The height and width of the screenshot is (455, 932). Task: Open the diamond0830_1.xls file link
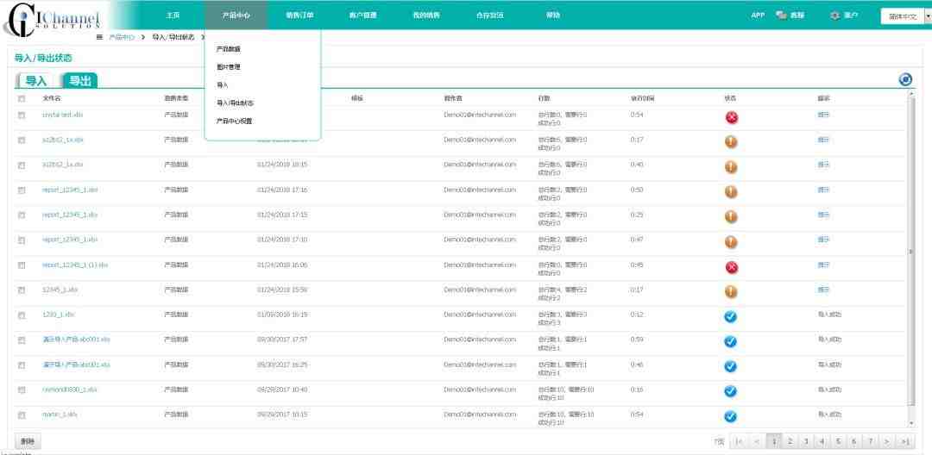coord(69,390)
